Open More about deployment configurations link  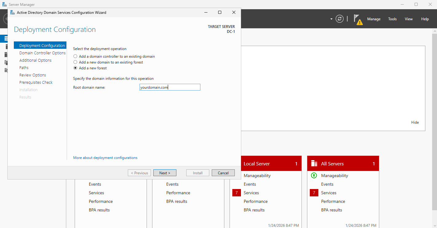tap(105, 158)
